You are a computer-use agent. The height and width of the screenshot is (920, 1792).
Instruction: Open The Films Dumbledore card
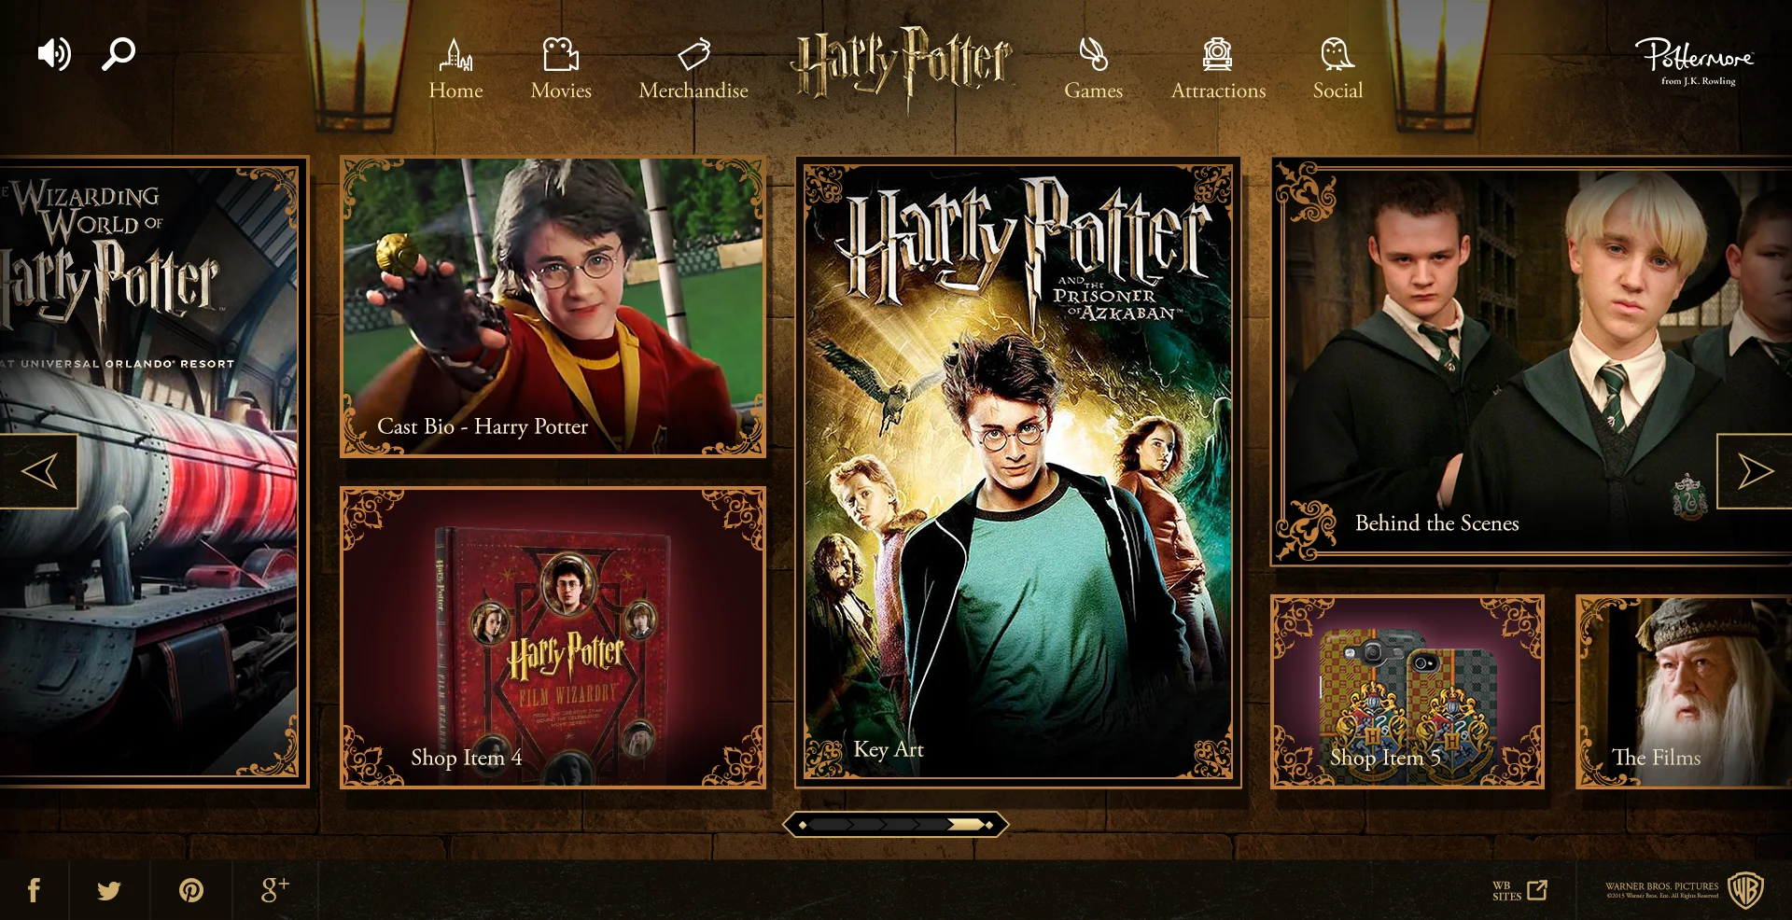tap(1684, 692)
